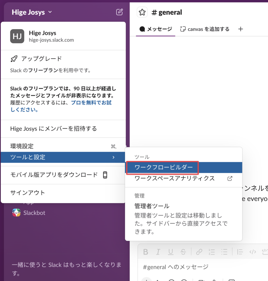This screenshot has width=268, height=281.
Task: Open the Hige Josys workspace dropdown
Action: 32,12
